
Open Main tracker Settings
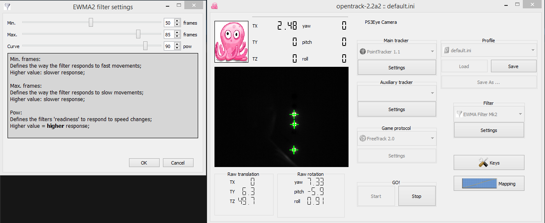pos(396,68)
